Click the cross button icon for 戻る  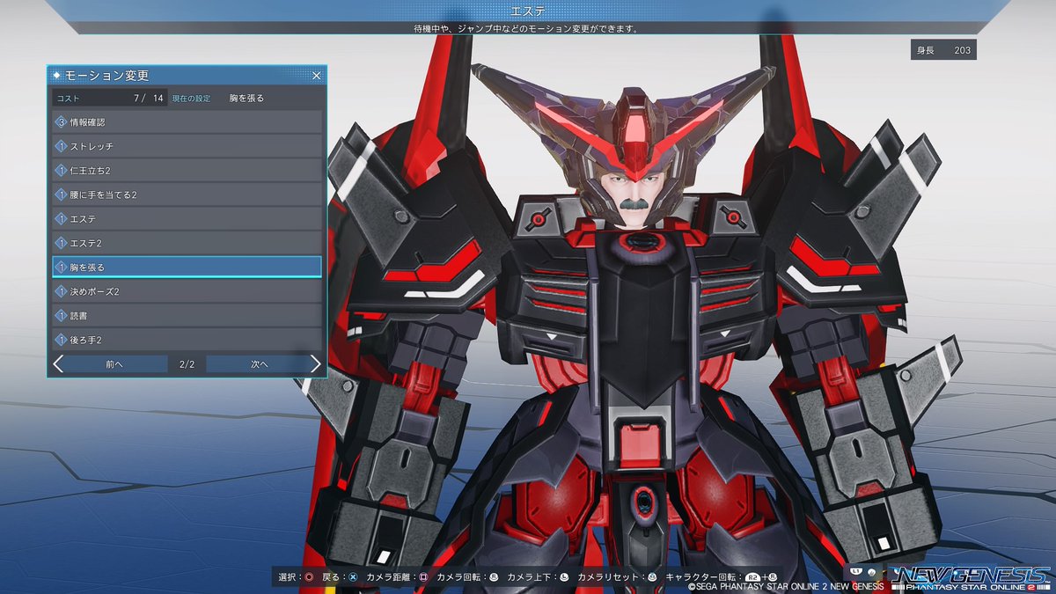352,577
